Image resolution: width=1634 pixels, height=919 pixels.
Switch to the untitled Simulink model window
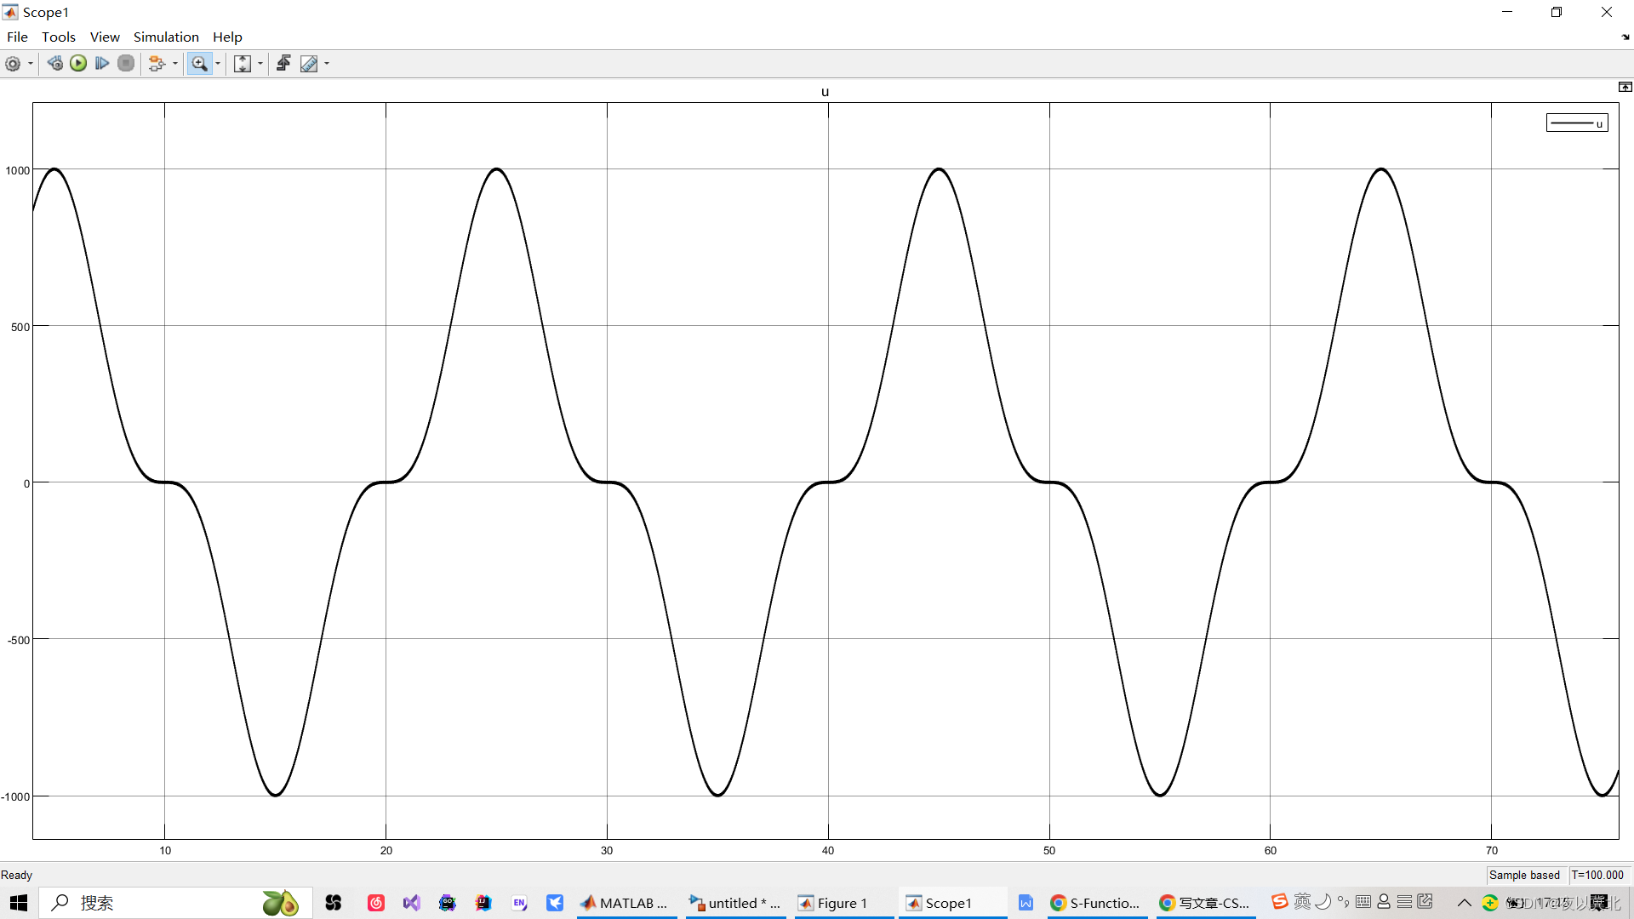pos(736,903)
